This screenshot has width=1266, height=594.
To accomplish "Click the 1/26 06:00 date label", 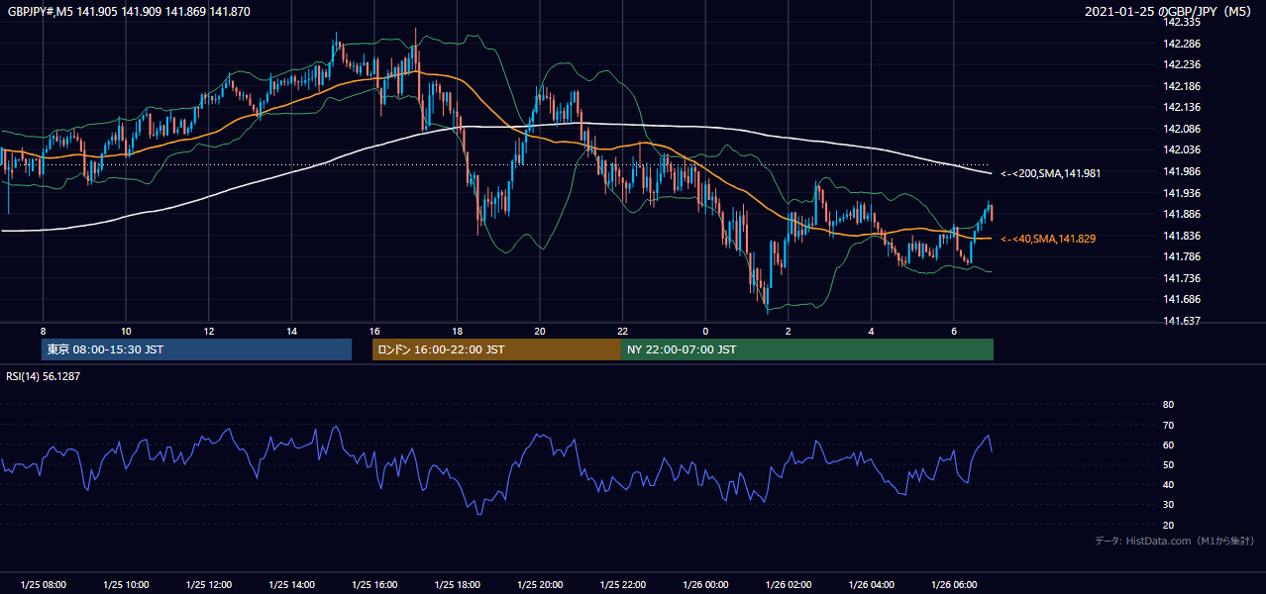I will click(954, 585).
